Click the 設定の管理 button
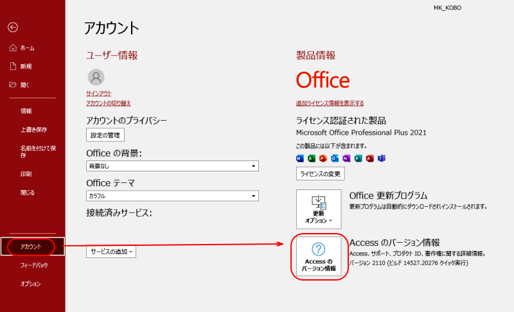 (x=105, y=135)
